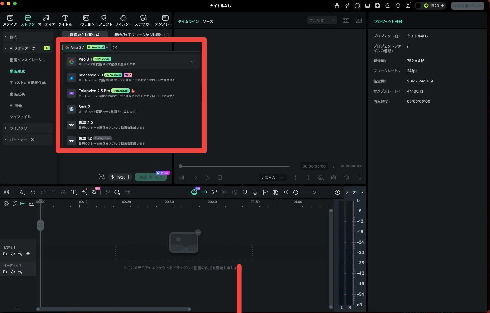Mute the ビデオ 1 track
The width and height of the screenshot is (490, 313).
tap(13, 254)
